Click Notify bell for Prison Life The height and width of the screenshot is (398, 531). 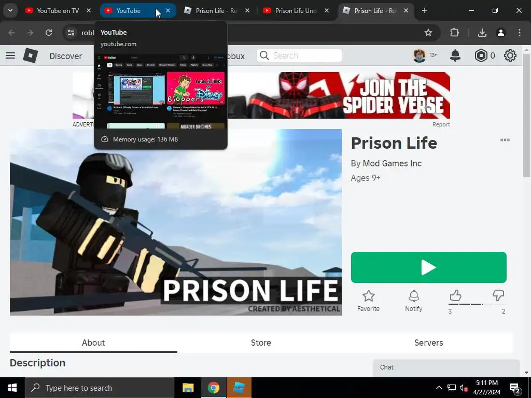pyautogui.click(x=413, y=301)
